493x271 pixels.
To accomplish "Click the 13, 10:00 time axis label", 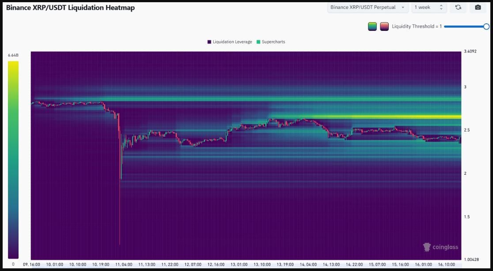I will point(262,265).
